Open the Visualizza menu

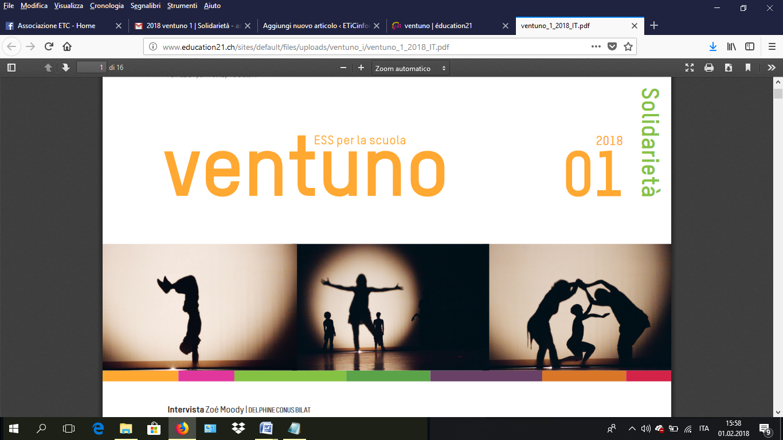(x=69, y=6)
